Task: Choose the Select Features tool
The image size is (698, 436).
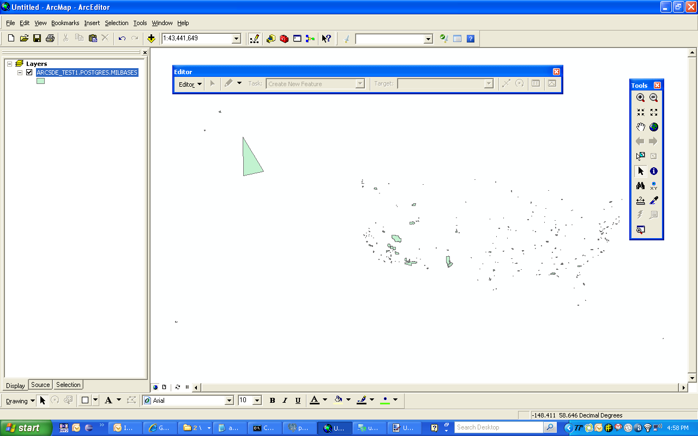Action: point(641,156)
